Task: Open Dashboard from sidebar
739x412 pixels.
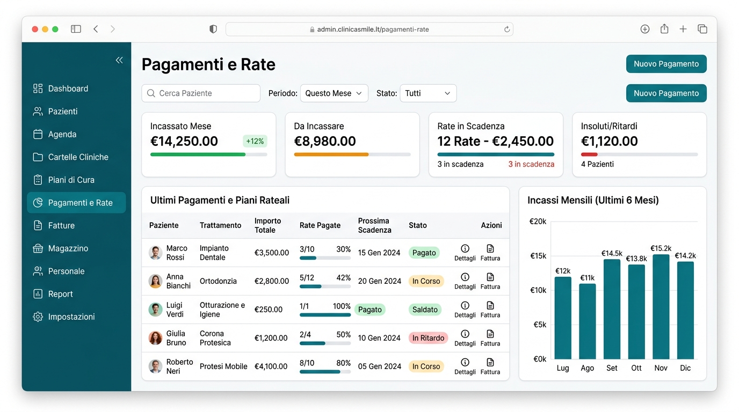Action: click(x=76, y=89)
